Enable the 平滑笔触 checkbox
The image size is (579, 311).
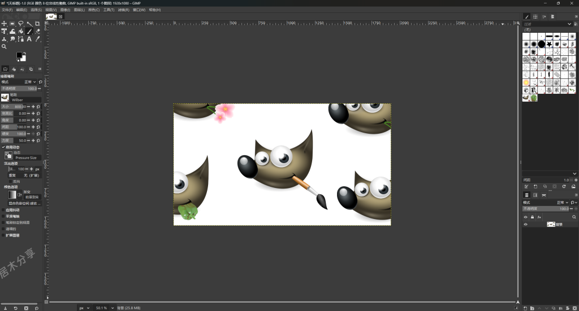pyautogui.click(x=3, y=216)
